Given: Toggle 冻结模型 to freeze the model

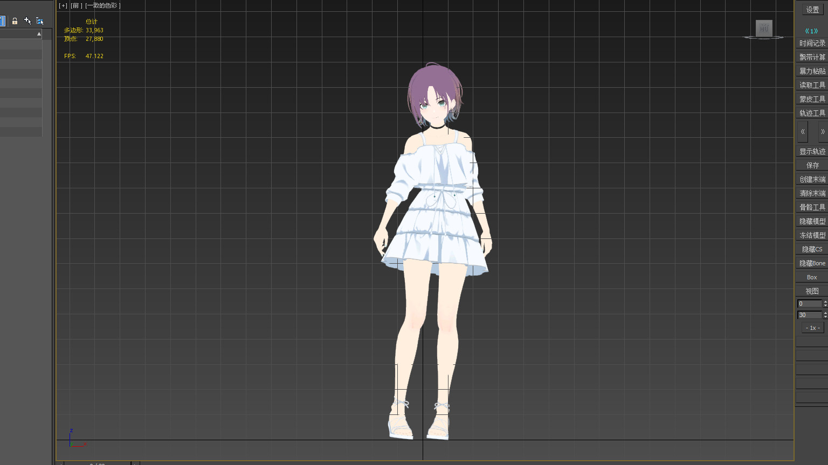Looking at the screenshot, I should click(812, 235).
